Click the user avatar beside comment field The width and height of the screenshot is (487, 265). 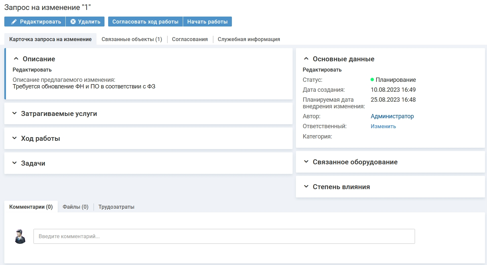tap(21, 237)
